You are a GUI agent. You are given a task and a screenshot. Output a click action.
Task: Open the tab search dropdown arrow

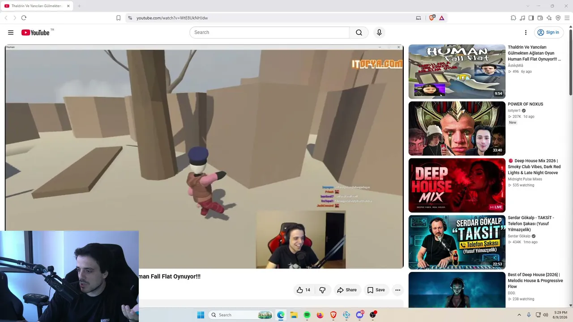[x=528, y=6]
